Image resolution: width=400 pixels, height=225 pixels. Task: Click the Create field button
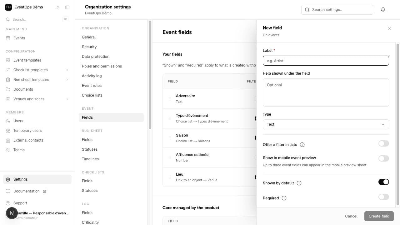pos(379,216)
